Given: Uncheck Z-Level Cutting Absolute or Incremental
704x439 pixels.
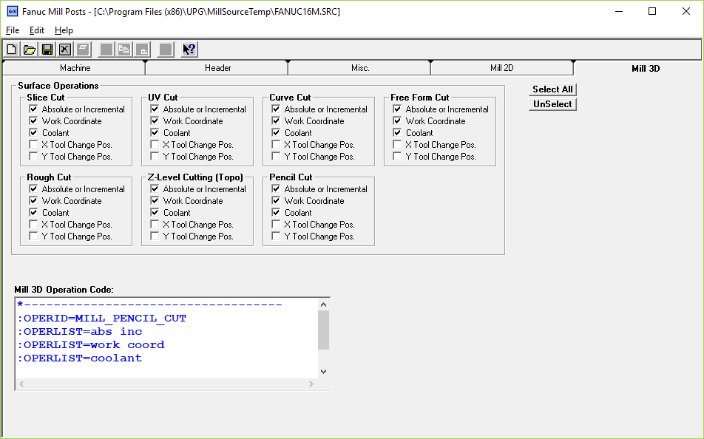Looking at the screenshot, I should pos(155,189).
